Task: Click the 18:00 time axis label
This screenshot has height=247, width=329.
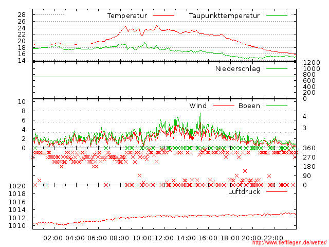Action: click(230, 238)
